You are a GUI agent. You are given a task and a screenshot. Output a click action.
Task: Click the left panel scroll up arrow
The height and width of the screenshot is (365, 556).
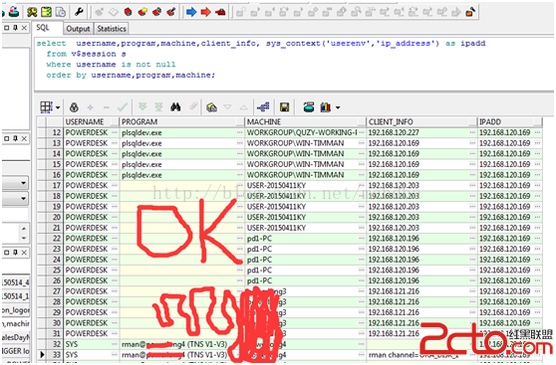24,229
